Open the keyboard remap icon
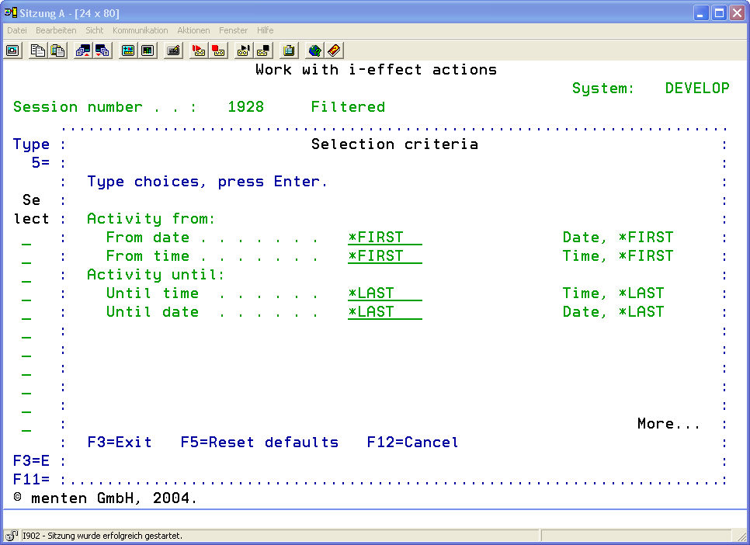The width and height of the screenshot is (750, 545). tap(174, 50)
